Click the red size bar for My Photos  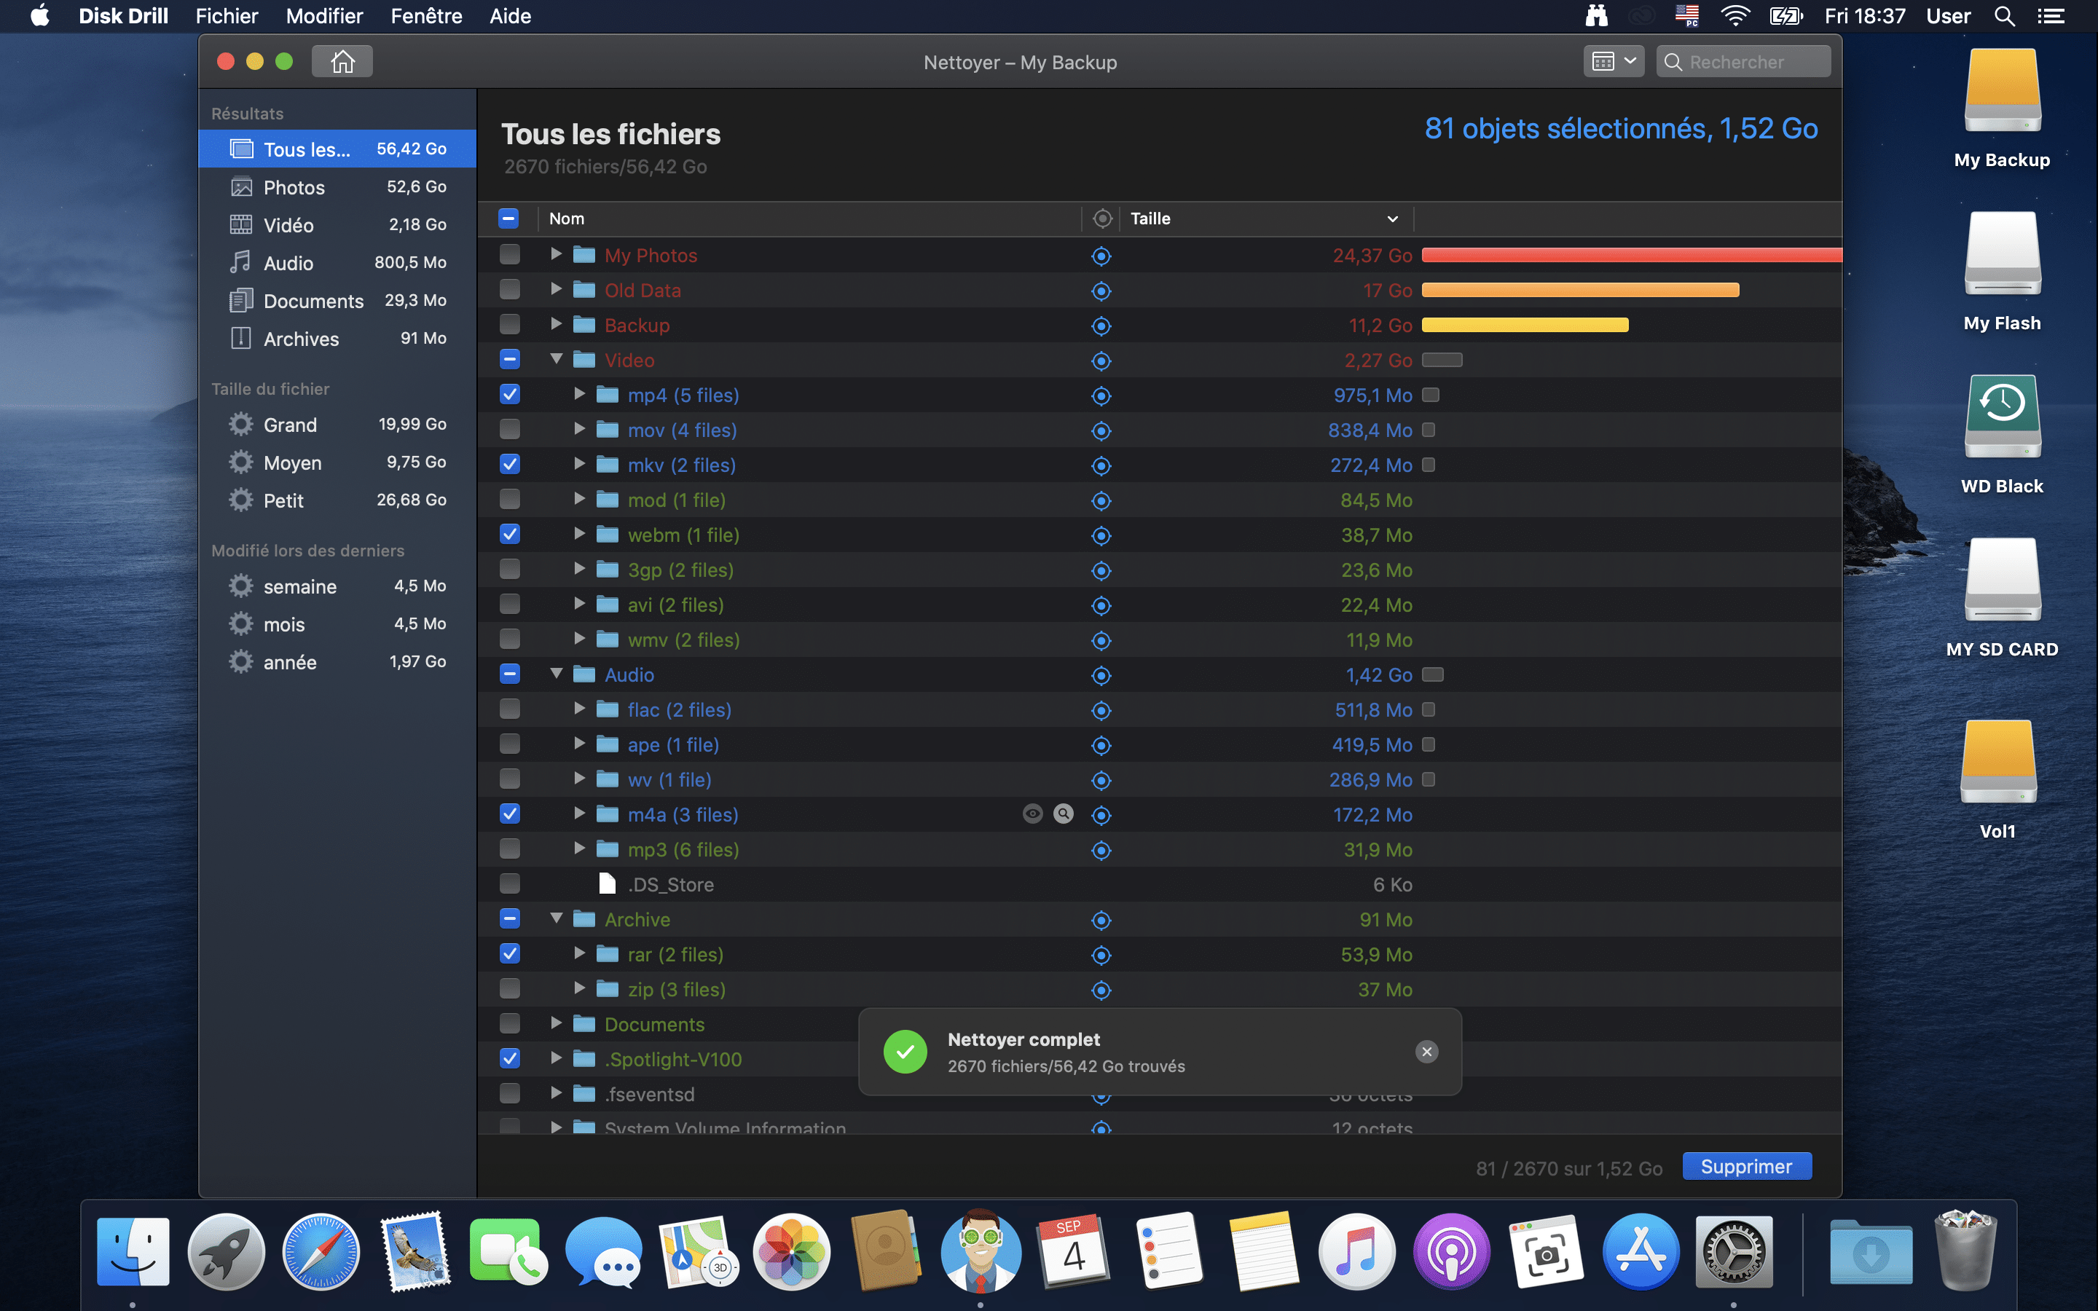[x=1630, y=255]
